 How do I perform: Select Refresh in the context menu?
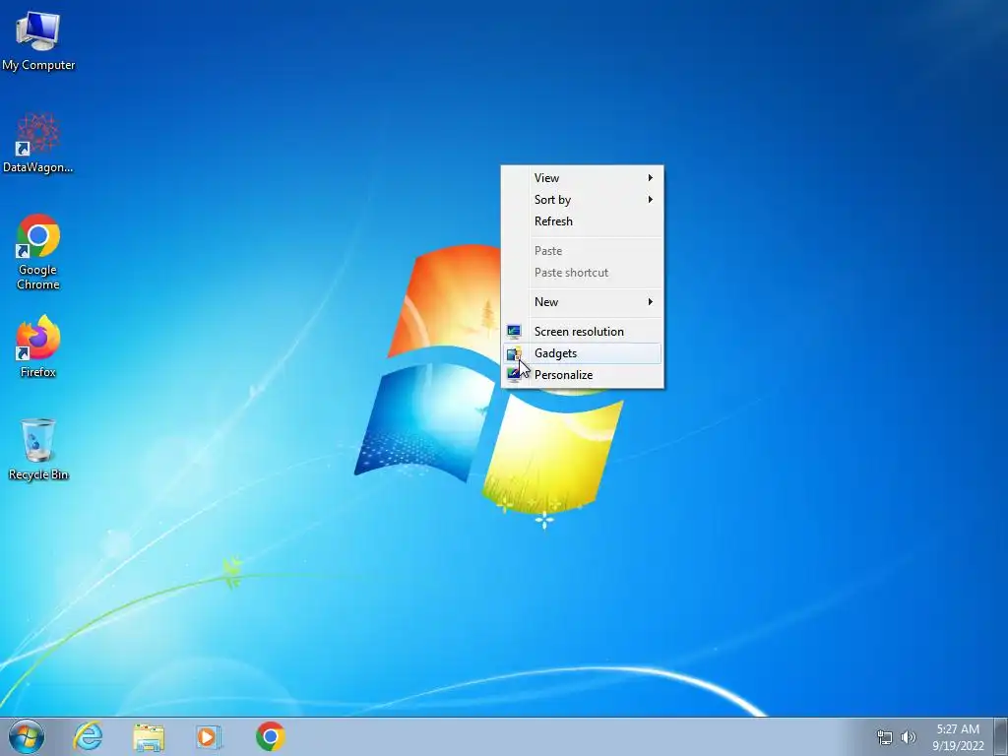[583, 221]
